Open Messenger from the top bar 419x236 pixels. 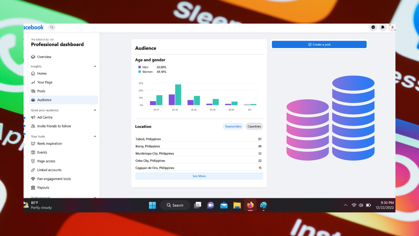(x=373, y=28)
